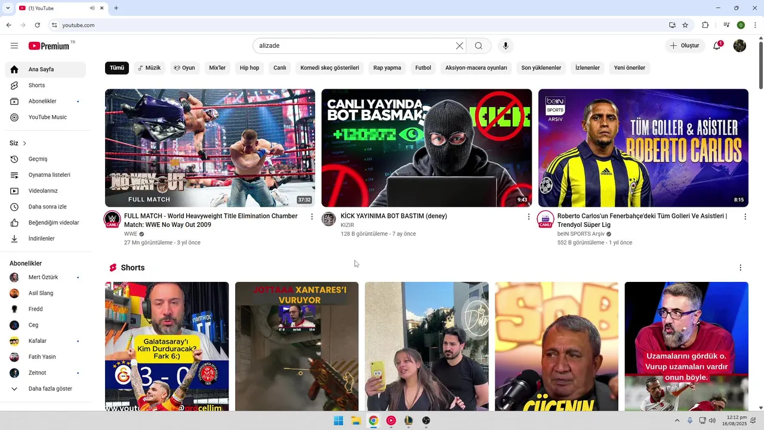Open YouTube Music from the sidebar
Image resolution: width=764 pixels, height=430 pixels.
pyautogui.click(x=45, y=117)
